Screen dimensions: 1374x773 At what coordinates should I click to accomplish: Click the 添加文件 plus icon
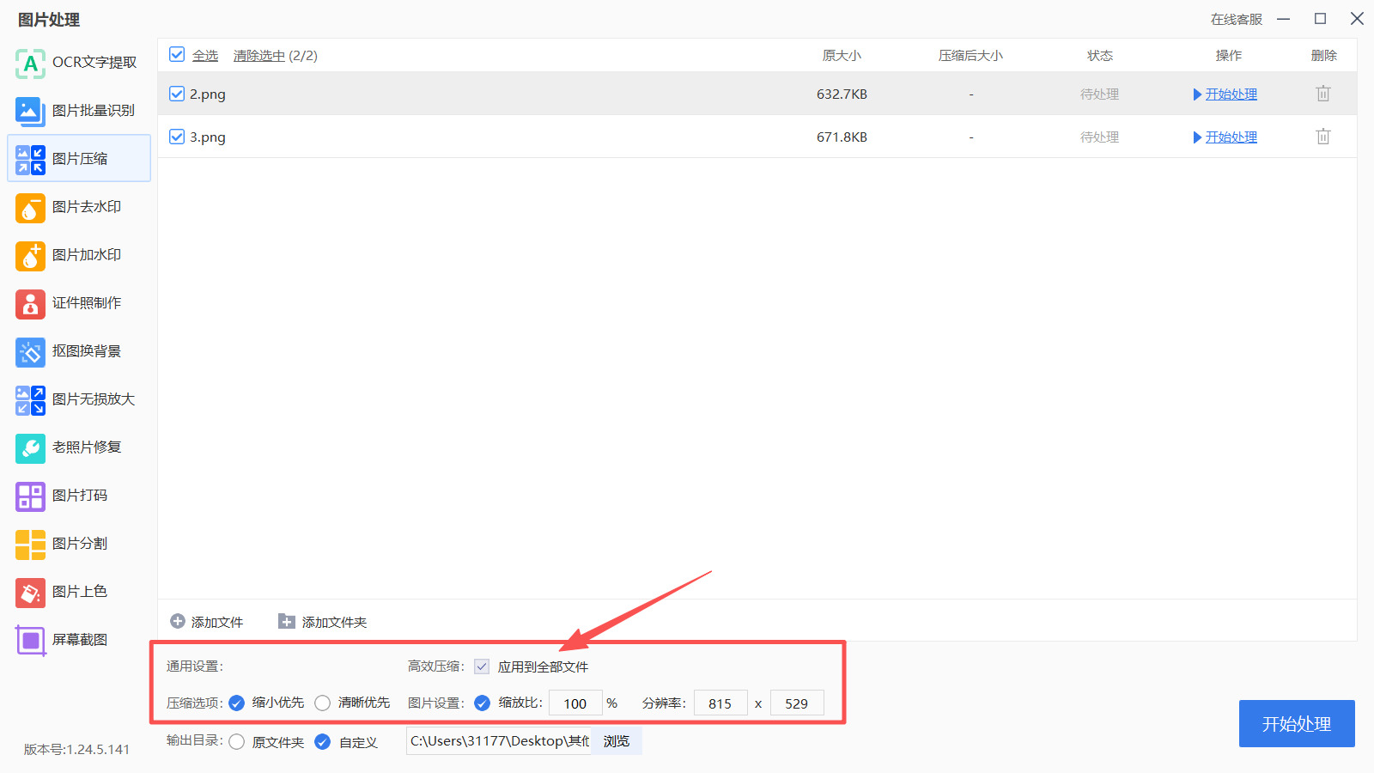click(x=178, y=621)
